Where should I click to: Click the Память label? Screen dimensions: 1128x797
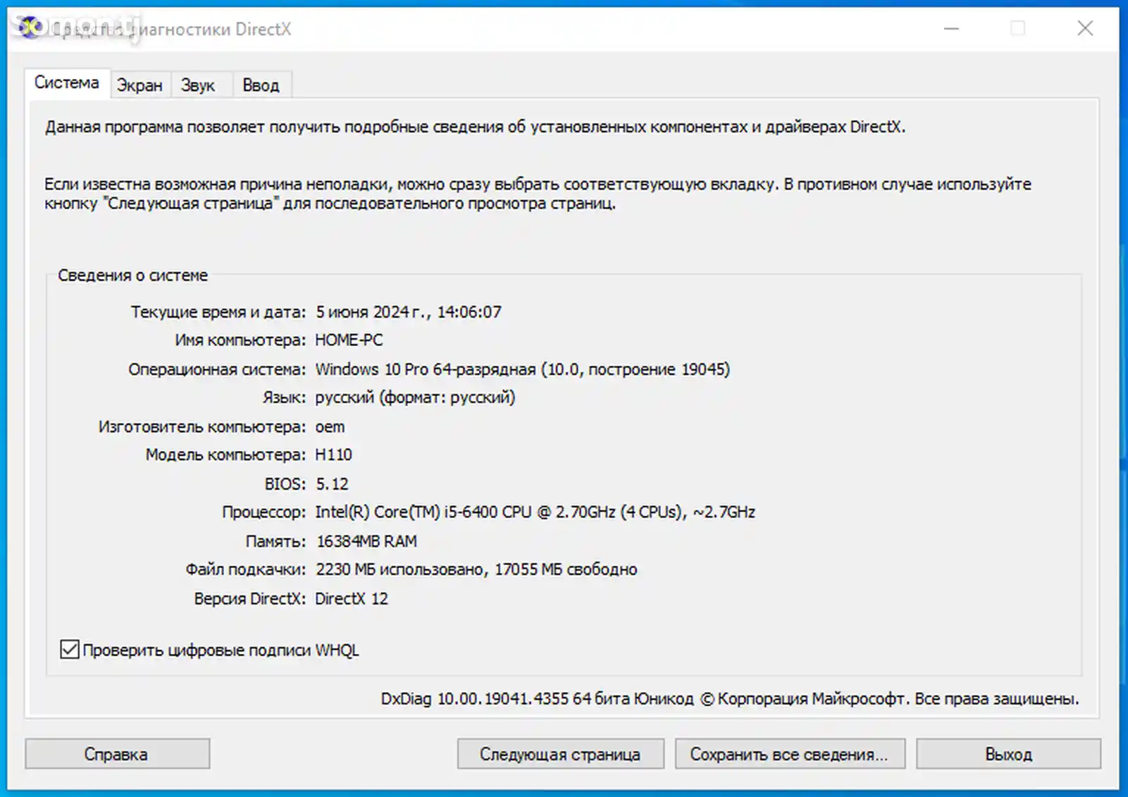coord(275,541)
